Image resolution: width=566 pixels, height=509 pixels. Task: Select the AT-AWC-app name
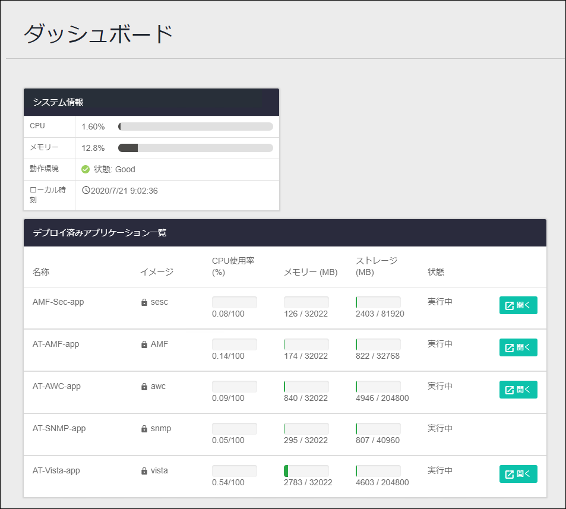[x=56, y=386]
